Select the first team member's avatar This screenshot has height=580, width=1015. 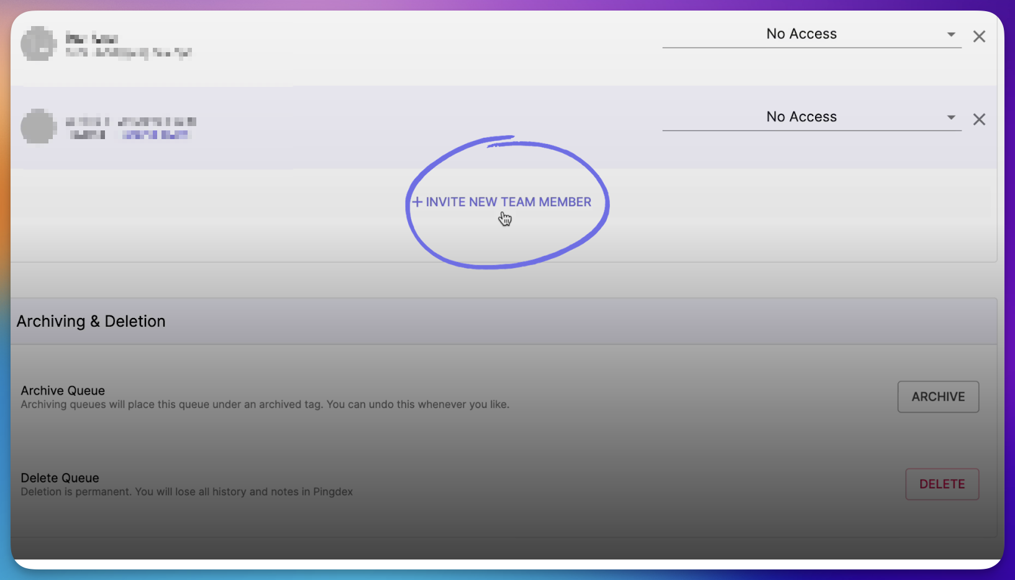pos(39,43)
